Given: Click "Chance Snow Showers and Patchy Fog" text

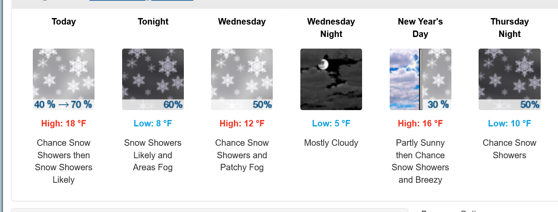Looking at the screenshot, I should pos(242,155).
